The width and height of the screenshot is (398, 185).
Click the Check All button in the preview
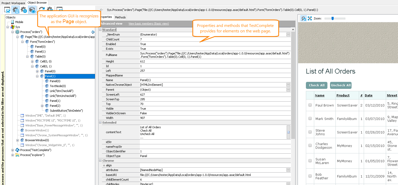(317, 85)
